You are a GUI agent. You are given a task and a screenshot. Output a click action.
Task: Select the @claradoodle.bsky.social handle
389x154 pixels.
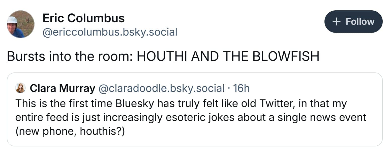point(161,88)
